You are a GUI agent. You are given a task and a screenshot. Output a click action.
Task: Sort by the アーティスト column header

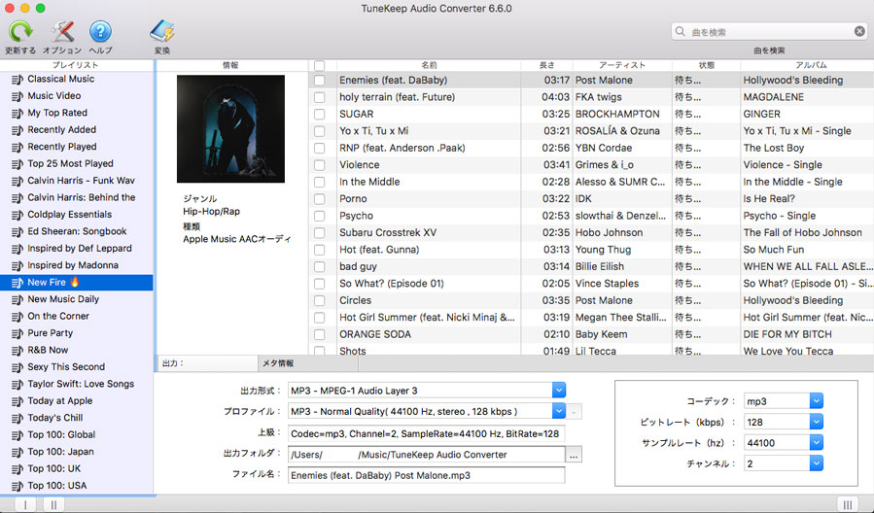pos(622,65)
